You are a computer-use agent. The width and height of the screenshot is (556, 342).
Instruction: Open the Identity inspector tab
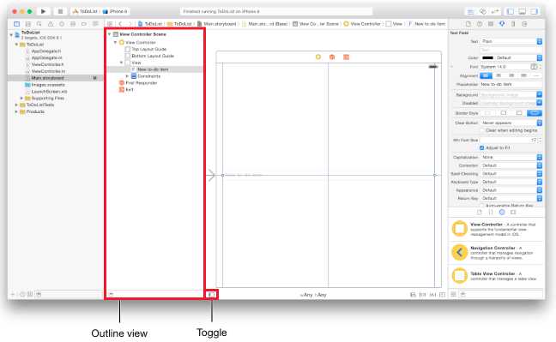click(491, 24)
